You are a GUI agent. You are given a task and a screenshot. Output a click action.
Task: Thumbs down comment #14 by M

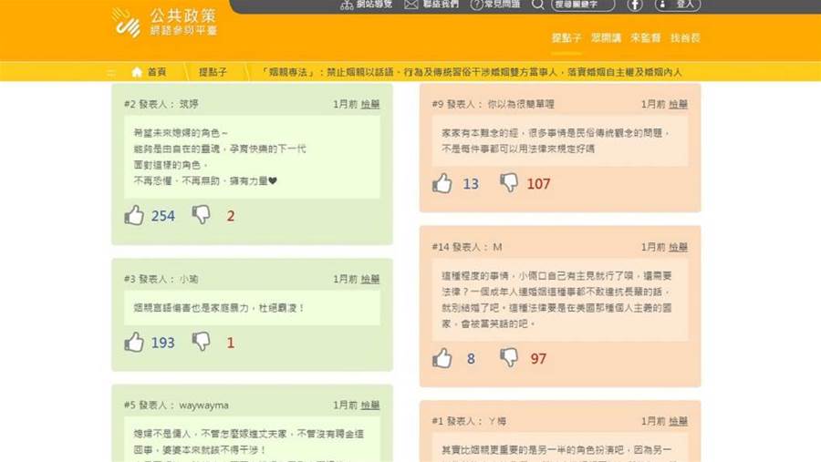pos(509,357)
